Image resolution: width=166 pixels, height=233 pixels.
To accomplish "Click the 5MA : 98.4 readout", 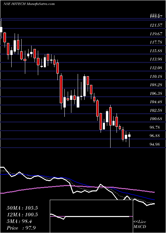I will tap(20, 221).
